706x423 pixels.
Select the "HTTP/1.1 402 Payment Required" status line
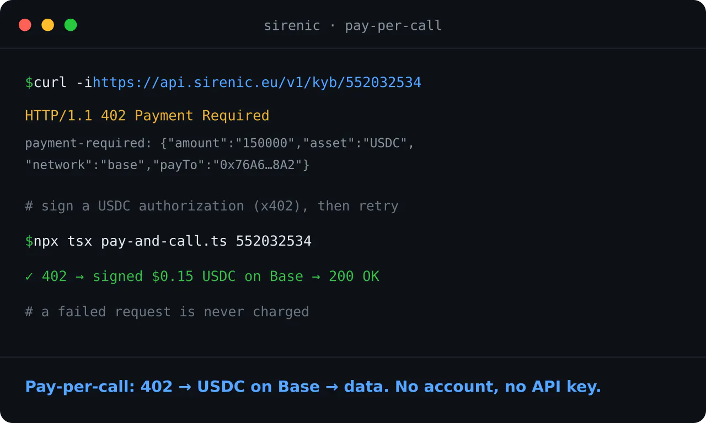click(147, 116)
